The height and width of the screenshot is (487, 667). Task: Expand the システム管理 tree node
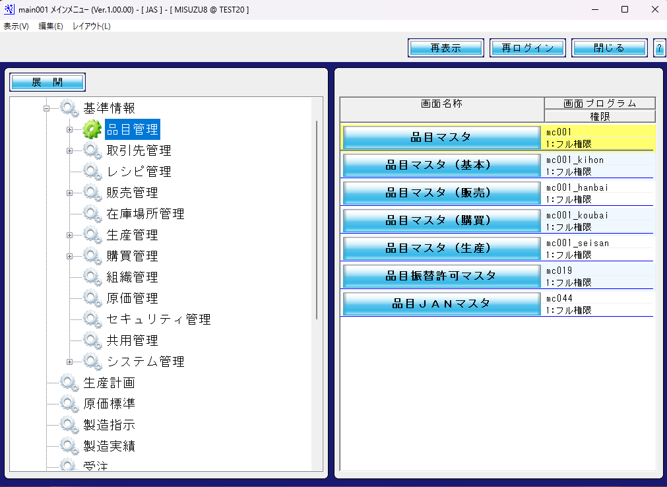tap(69, 362)
